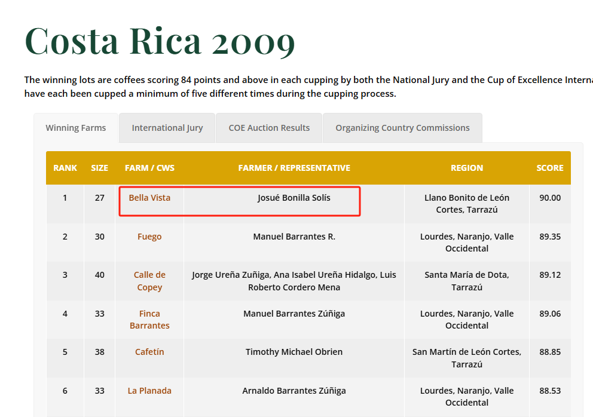Open the Cafetín farm link

[x=149, y=352]
